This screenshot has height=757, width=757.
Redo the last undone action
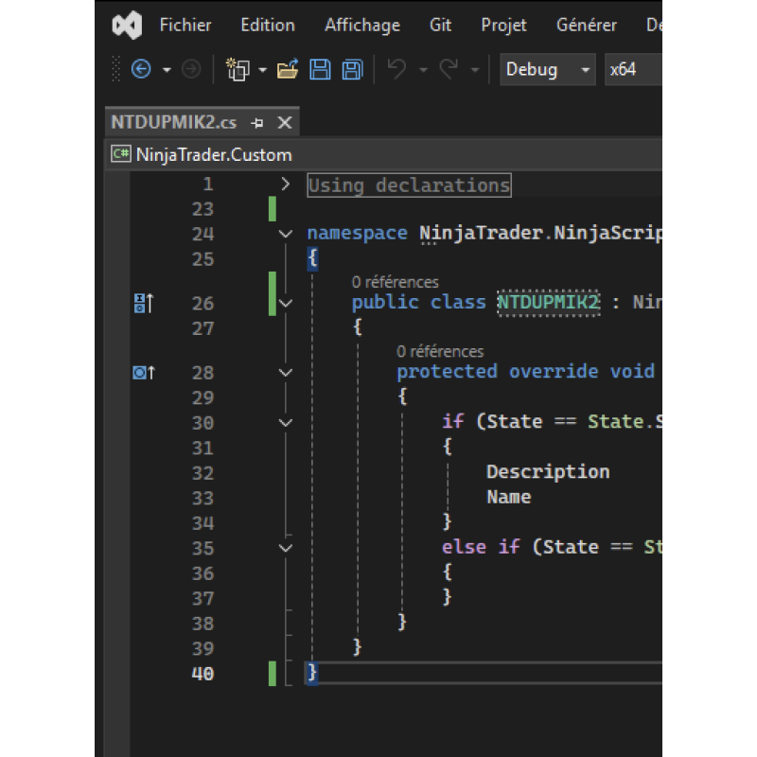tap(449, 69)
